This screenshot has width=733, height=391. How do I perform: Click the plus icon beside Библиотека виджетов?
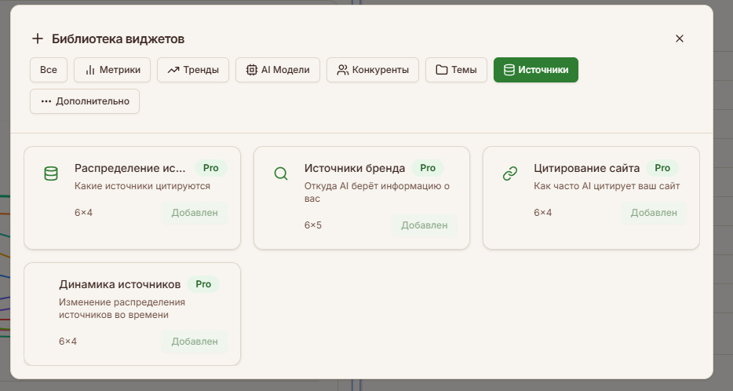click(x=37, y=38)
